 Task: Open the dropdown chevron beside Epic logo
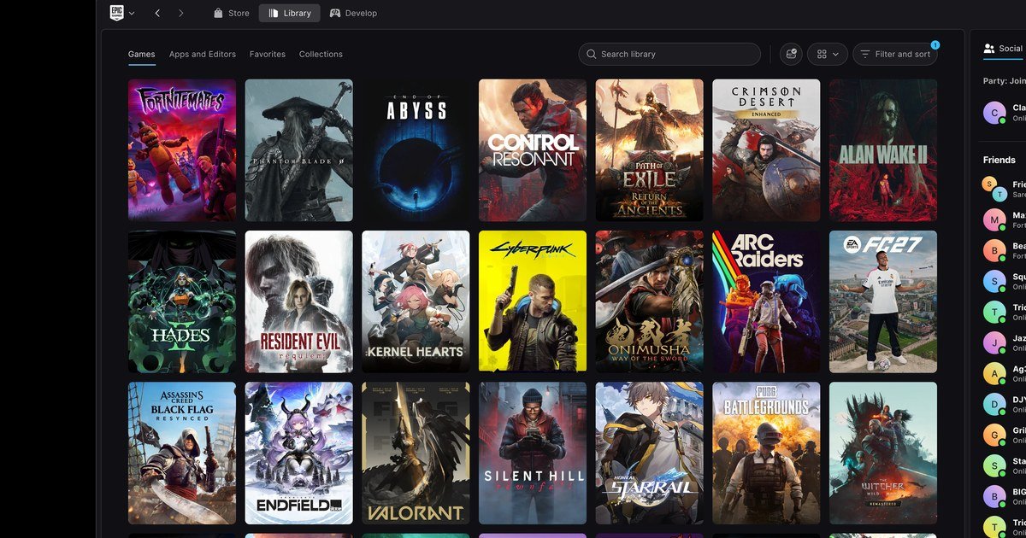point(132,14)
